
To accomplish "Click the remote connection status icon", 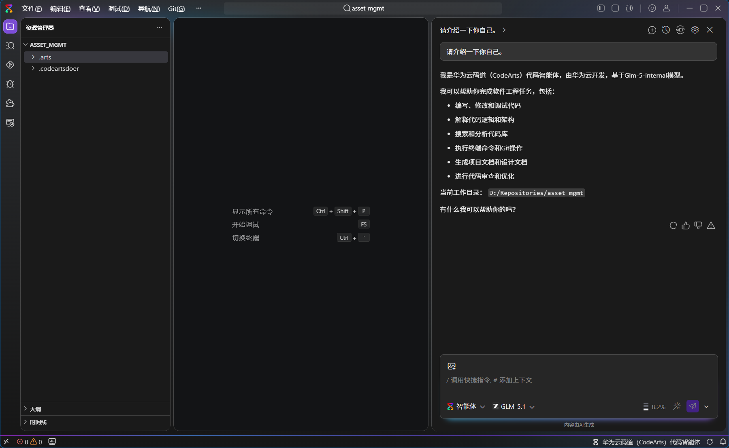I will coord(6,442).
